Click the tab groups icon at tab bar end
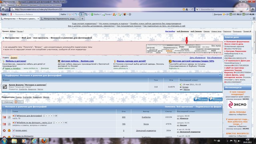 [254, 19]
